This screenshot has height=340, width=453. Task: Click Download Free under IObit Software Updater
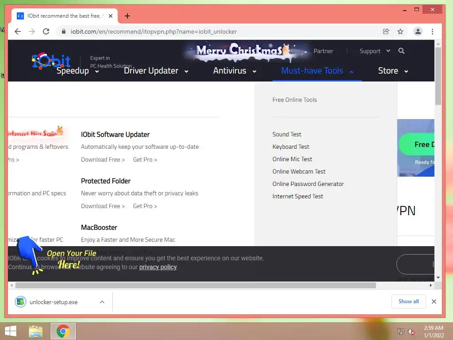(x=103, y=159)
